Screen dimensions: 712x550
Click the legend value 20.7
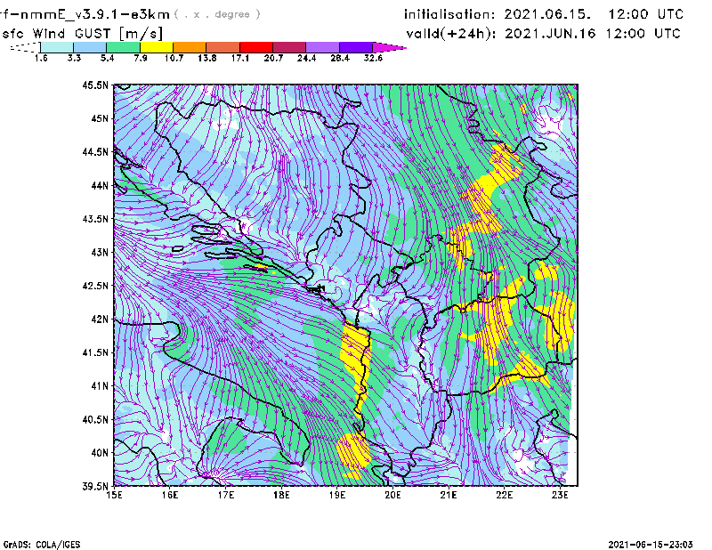click(x=273, y=58)
